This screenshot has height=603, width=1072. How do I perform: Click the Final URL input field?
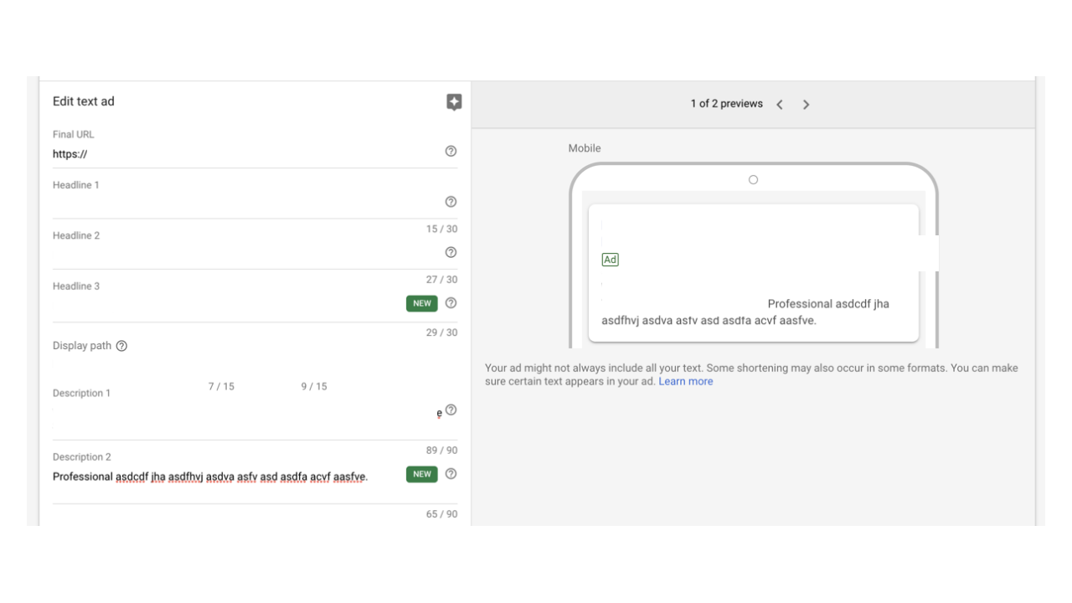click(x=246, y=154)
